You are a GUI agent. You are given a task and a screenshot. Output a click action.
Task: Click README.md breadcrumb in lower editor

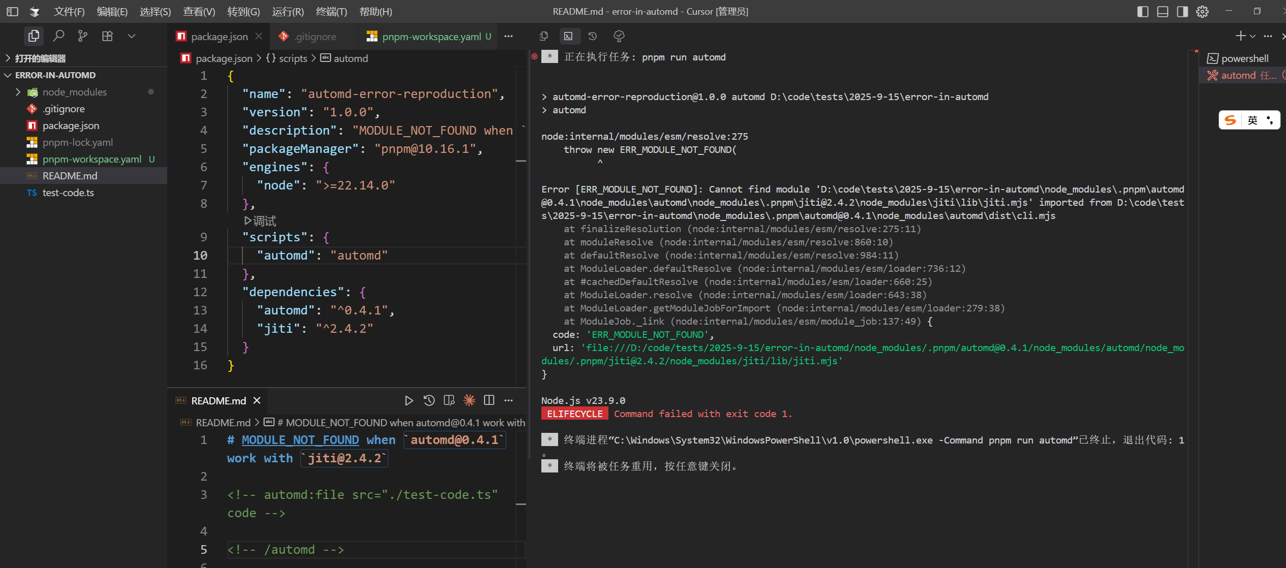[x=216, y=422]
